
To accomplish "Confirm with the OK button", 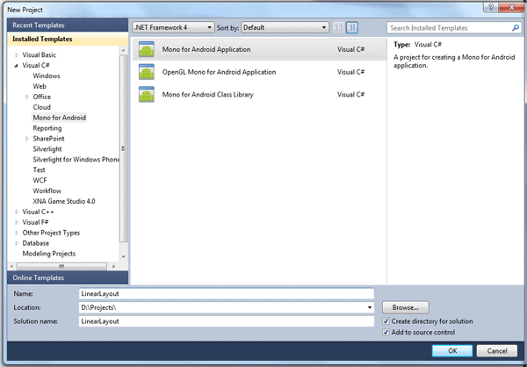I will tap(452, 351).
